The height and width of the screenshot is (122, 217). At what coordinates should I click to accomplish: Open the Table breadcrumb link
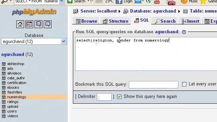(x=203, y=11)
